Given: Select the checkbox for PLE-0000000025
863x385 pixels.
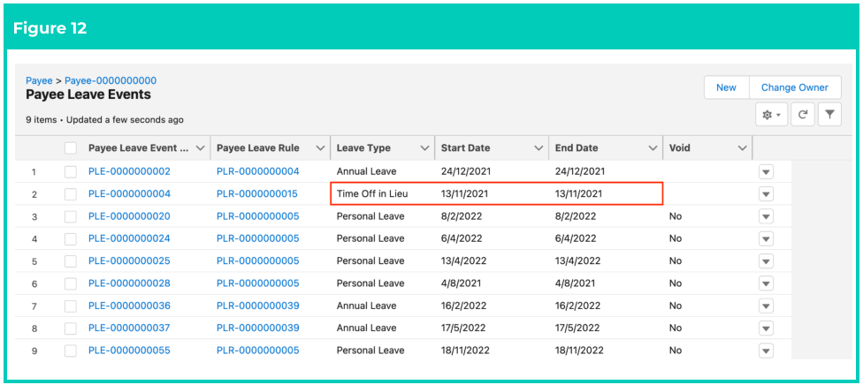Looking at the screenshot, I should click(x=71, y=261).
